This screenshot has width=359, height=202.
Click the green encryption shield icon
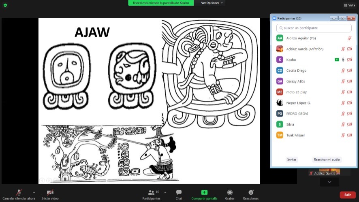pyautogui.click(x=5, y=5)
